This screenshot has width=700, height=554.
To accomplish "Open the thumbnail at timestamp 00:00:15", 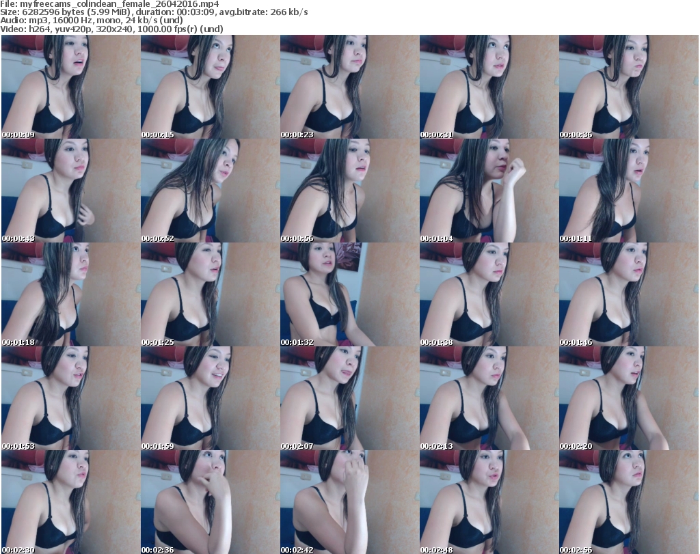I will click(x=211, y=87).
